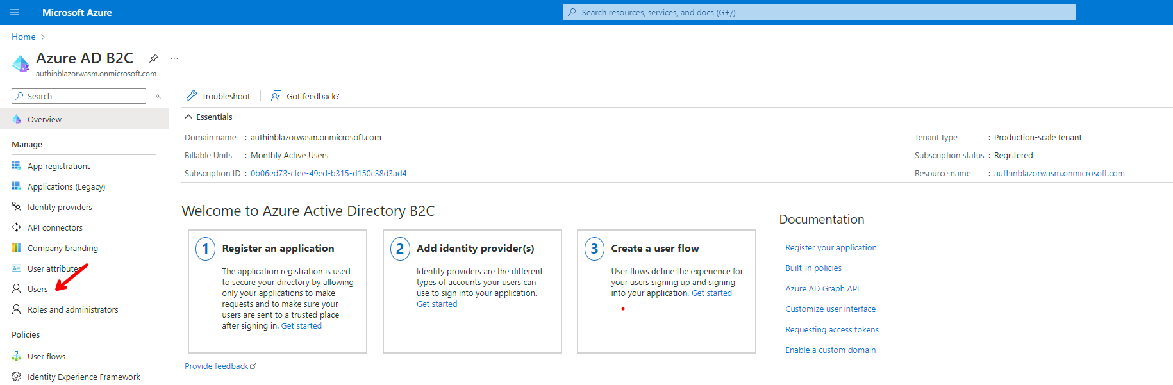Screen dimensions: 1173x385
Task: Click the Troubleshoot button
Action: tap(219, 96)
